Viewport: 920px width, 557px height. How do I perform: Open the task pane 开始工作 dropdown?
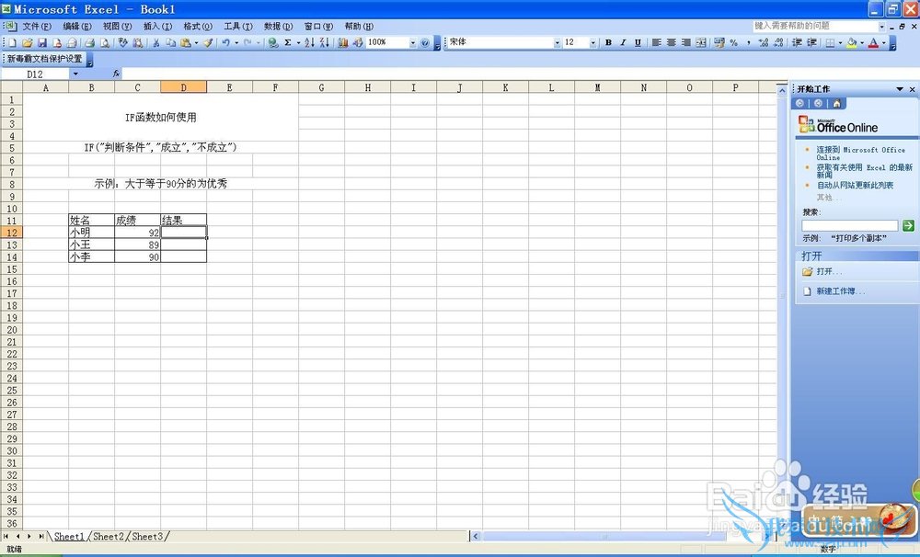pyautogui.click(x=900, y=89)
